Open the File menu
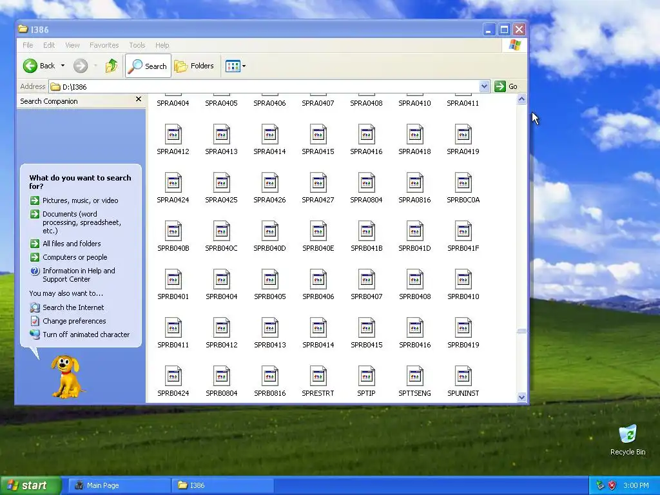 pos(28,45)
